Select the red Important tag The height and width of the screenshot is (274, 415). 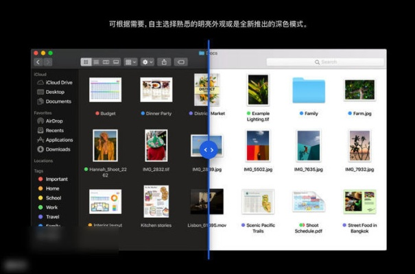coord(56,179)
